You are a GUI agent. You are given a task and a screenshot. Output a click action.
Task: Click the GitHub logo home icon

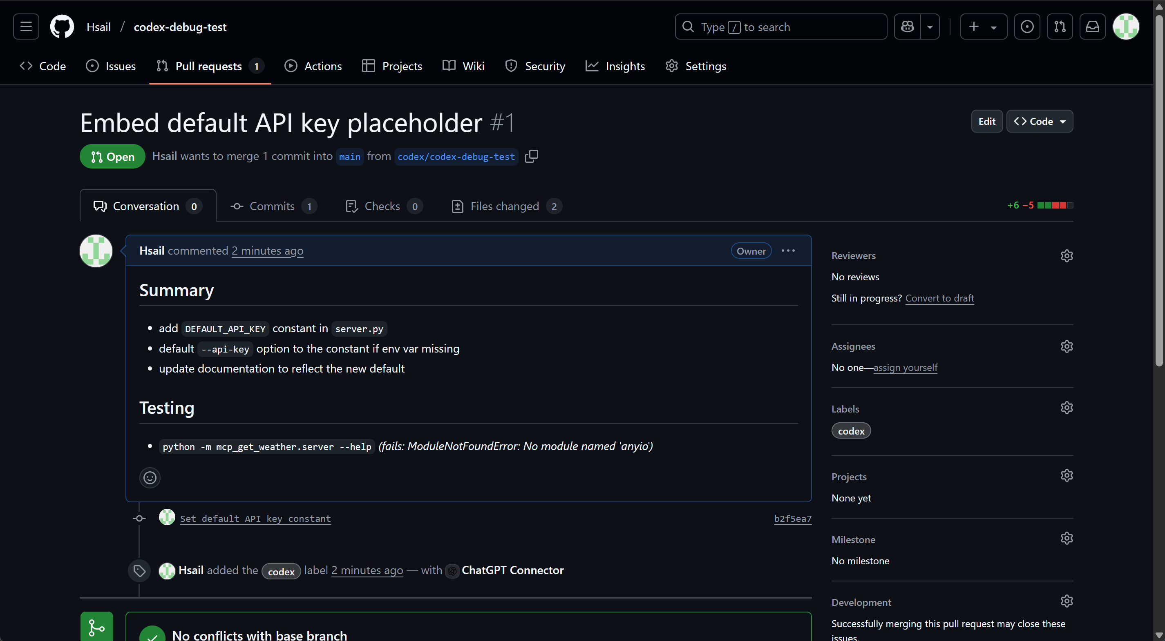pyautogui.click(x=62, y=27)
